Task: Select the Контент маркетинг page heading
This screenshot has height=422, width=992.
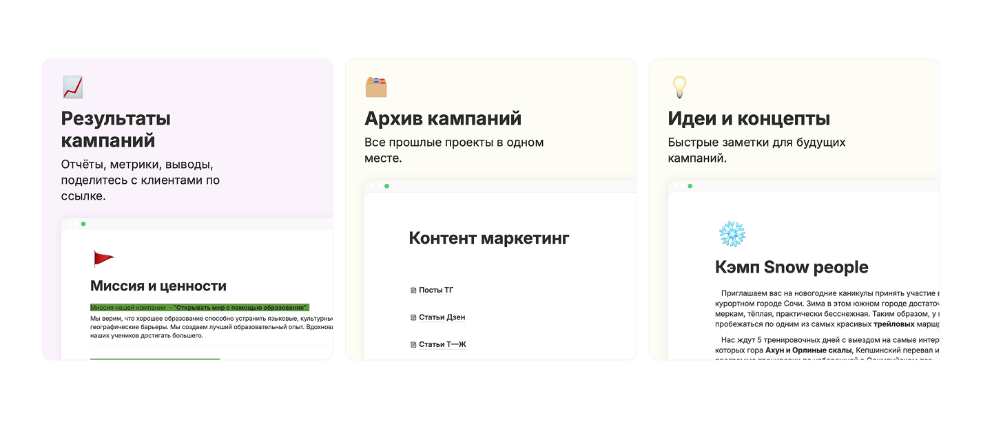Action: pos(489,238)
